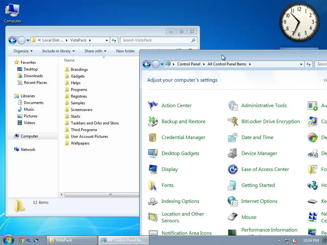The image size is (327, 245).
Task: Select User Account Pictures folder
Action: tap(89, 137)
